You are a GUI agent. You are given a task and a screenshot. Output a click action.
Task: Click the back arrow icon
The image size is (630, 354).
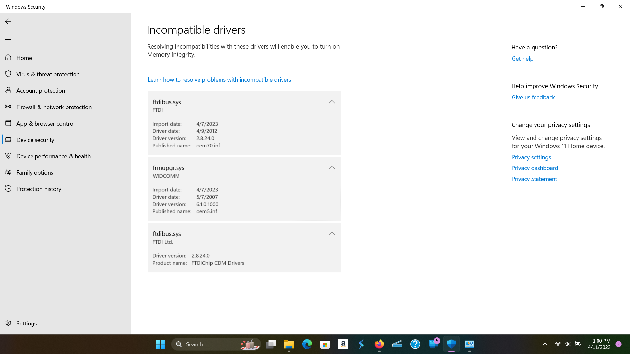[x=8, y=21]
